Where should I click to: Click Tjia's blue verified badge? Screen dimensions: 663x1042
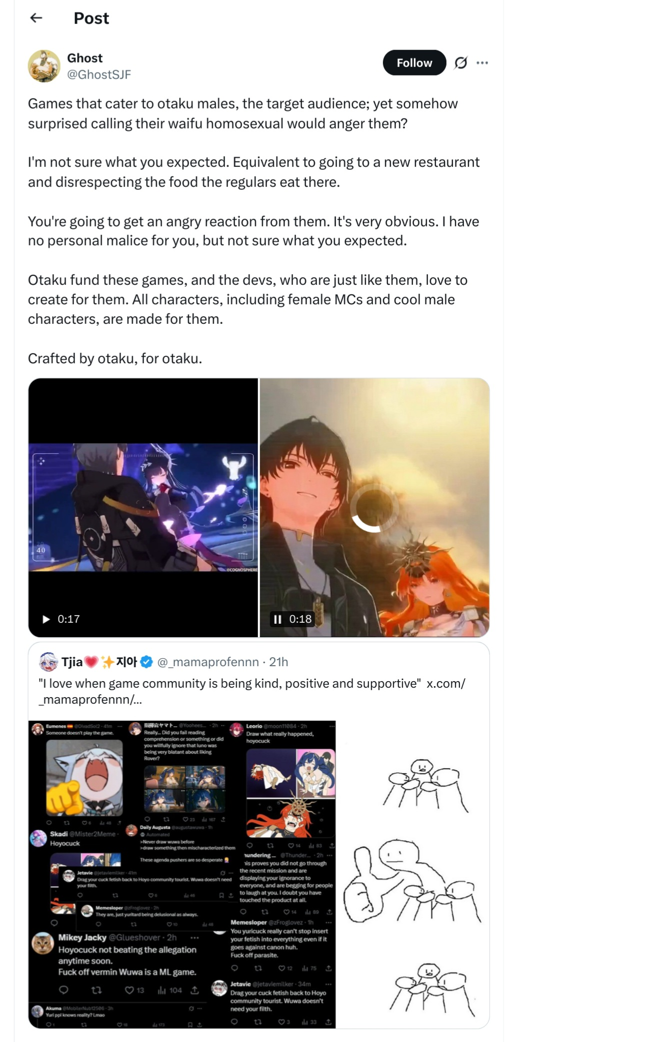146,662
